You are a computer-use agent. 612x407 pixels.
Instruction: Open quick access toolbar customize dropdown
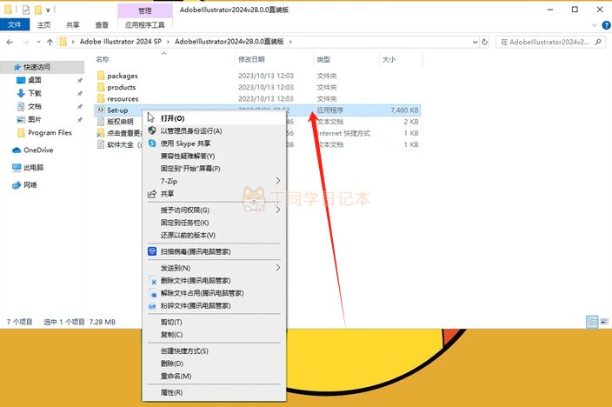tap(48, 10)
